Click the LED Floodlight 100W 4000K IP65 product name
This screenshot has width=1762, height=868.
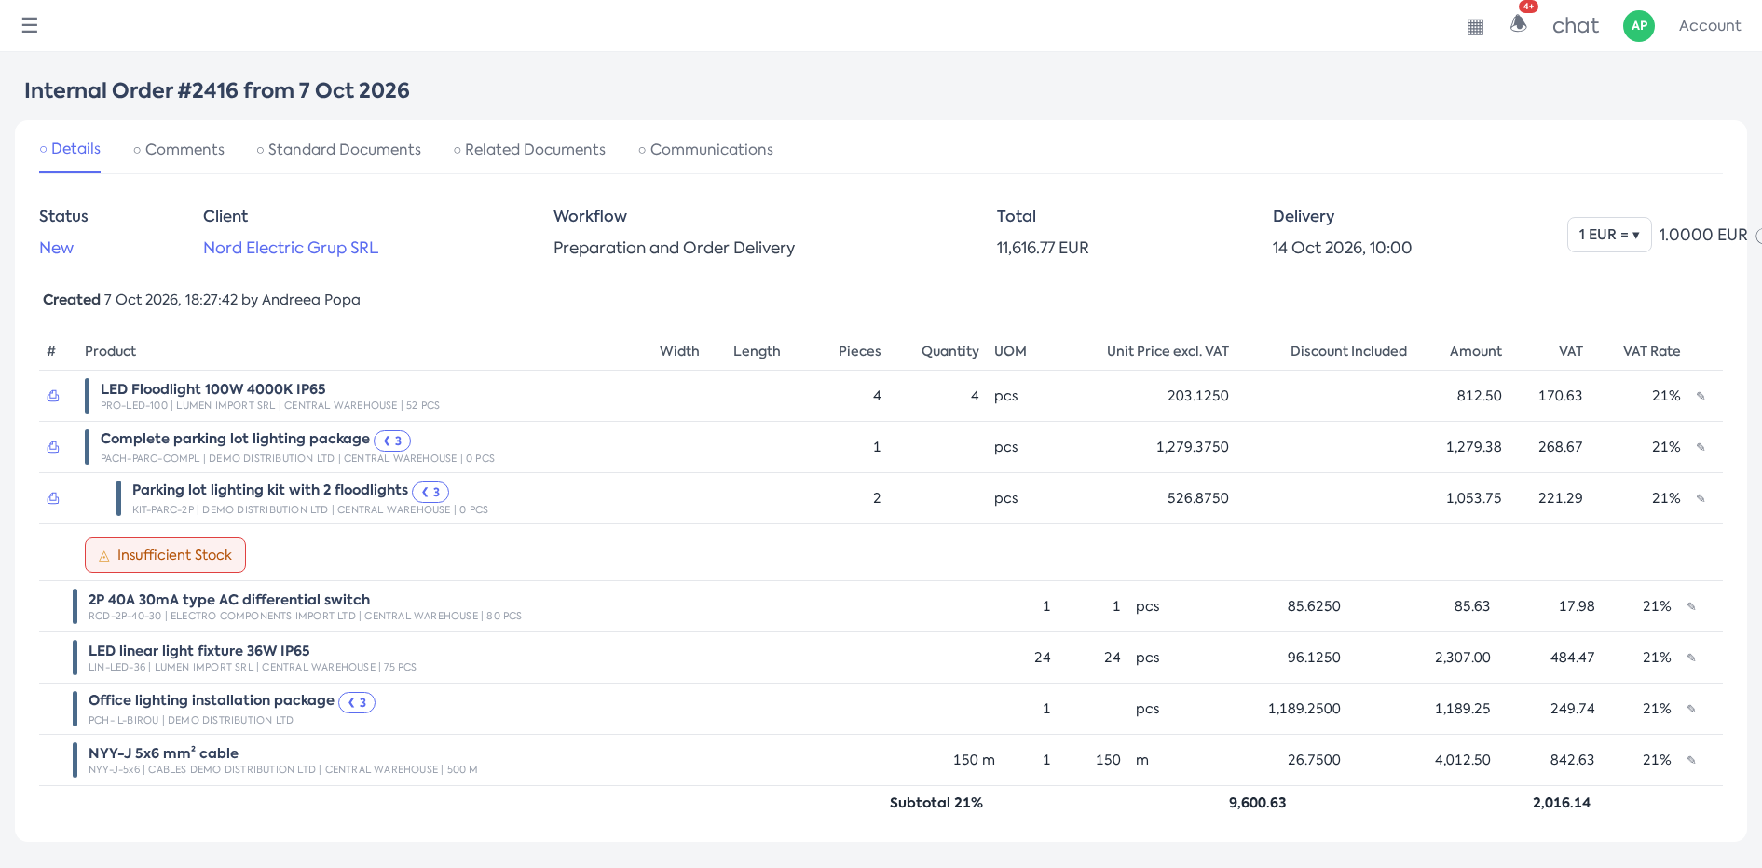[x=212, y=389]
